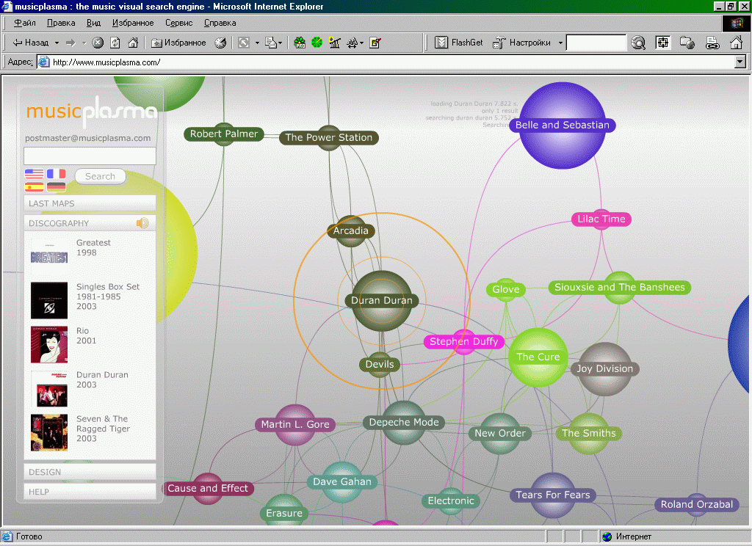Image resolution: width=752 pixels, height=546 pixels.
Task: Choose the German flag language icon
Action: point(57,187)
